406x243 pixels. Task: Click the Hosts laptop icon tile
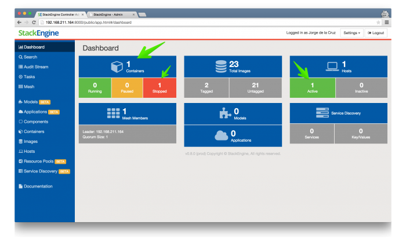(332, 67)
